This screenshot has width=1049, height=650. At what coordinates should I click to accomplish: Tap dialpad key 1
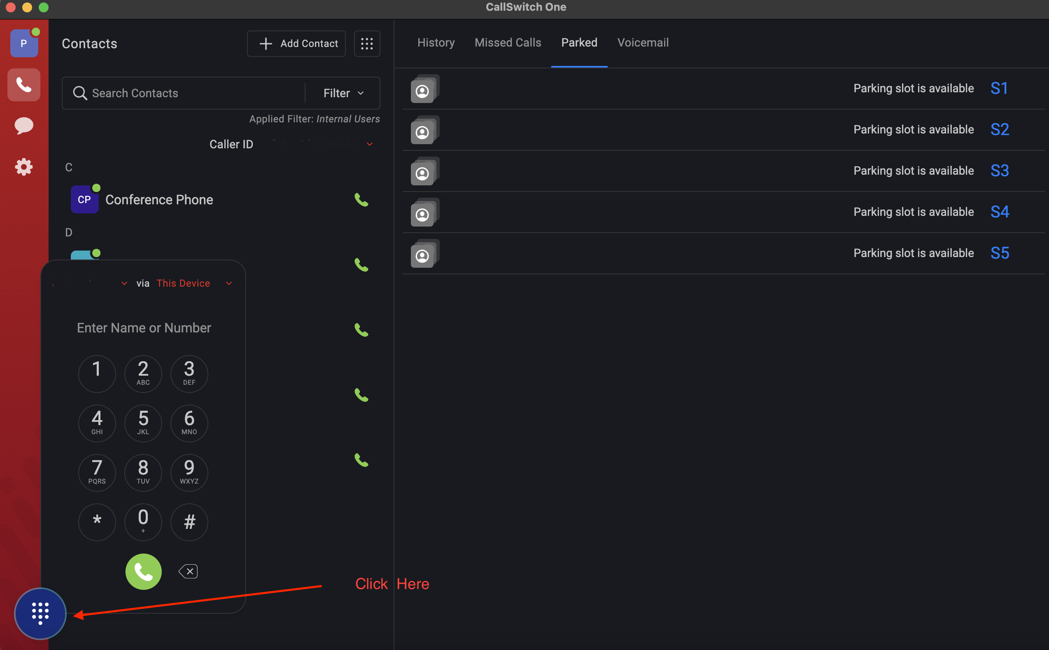97,374
